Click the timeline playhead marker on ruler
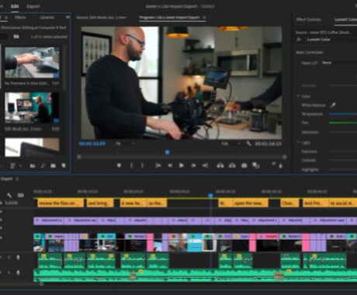The image size is (357, 295). click(211, 196)
